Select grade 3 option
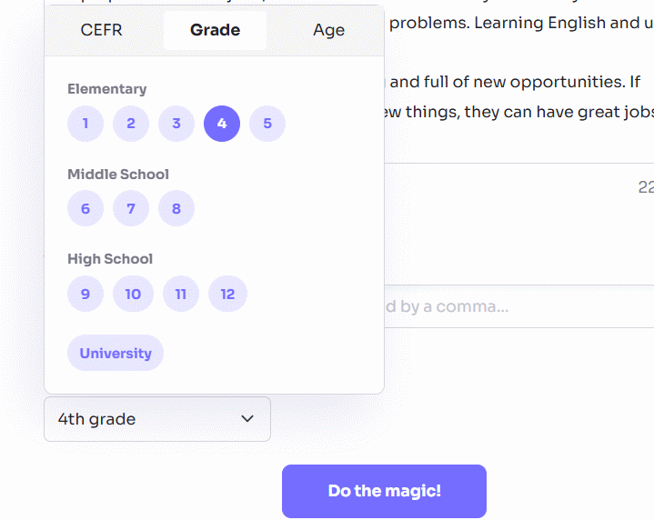 click(176, 124)
